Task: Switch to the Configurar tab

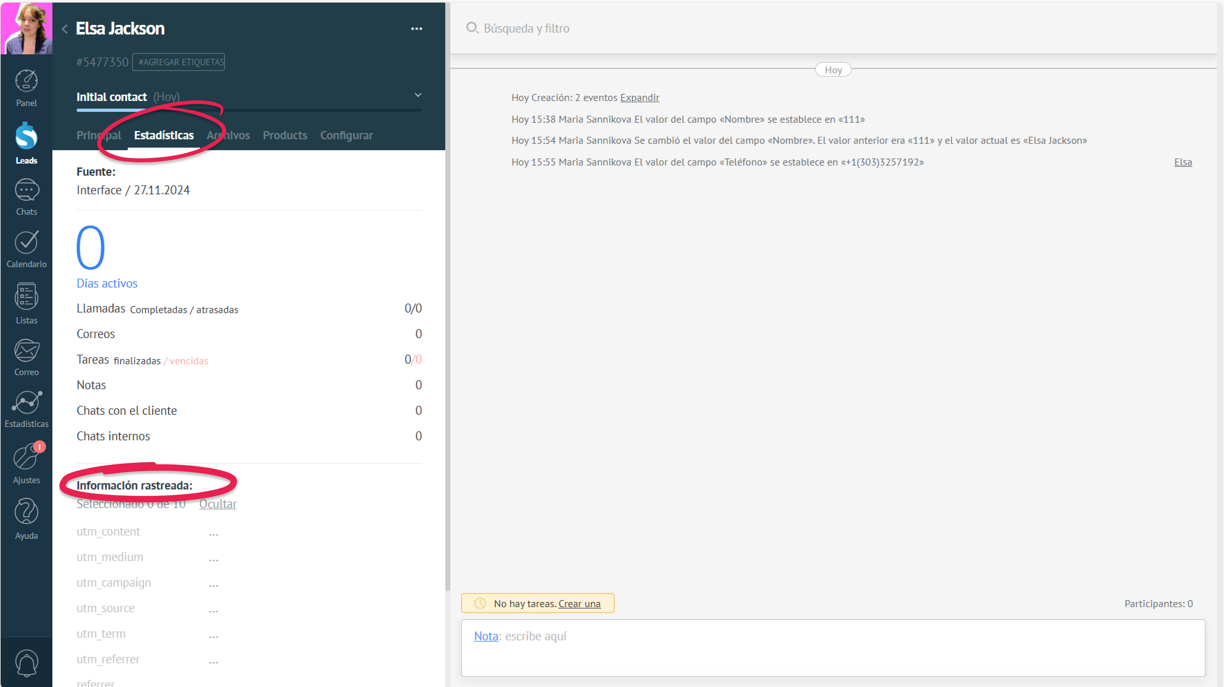Action: [346, 135]
